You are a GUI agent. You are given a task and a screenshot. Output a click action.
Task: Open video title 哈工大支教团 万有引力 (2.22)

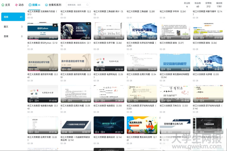click(175, 106)
